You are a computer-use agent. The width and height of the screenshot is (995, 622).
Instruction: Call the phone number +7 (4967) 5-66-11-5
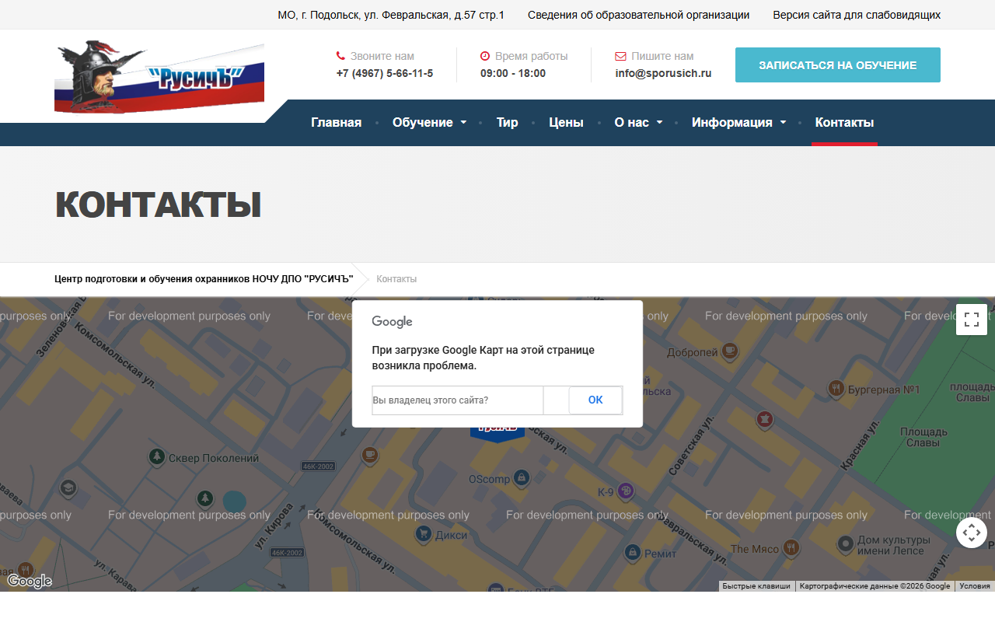(x=385, y=73)
